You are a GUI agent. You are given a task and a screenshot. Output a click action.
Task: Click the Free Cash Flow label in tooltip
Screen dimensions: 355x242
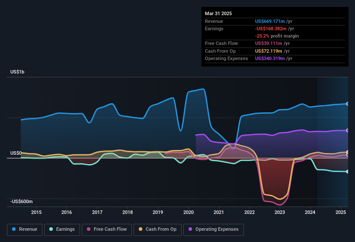(x=221, y=43)
